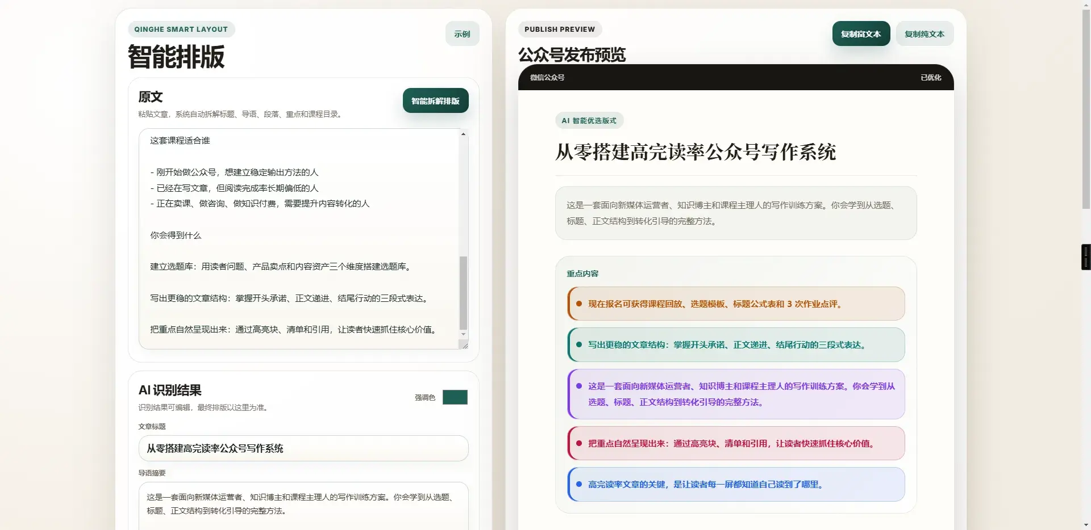The height and width of the screenshot is (530, 1091).
Task: Click the AI 识别结果 heading
Action: pyautogui.click(x=170, y=390)
